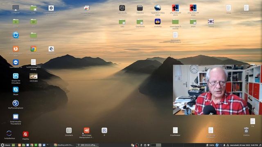262x147 pixels.
Task: Click the clock date in the panel
Action: click(244, 145)
